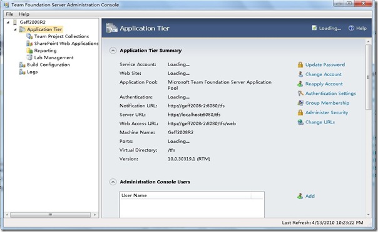Click the Administer Security lock icon
Image resolution: width=378 pixels, height=232 pixels.
tap(300, 112)
